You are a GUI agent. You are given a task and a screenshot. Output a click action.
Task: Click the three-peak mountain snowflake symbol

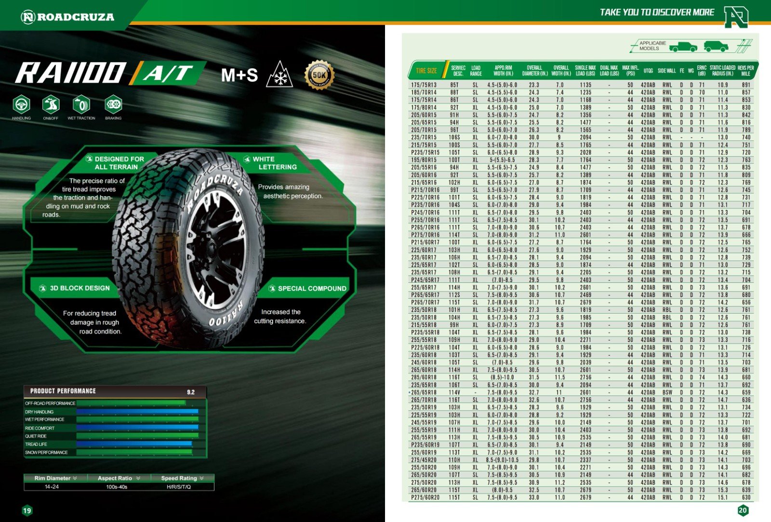(279, 75)
